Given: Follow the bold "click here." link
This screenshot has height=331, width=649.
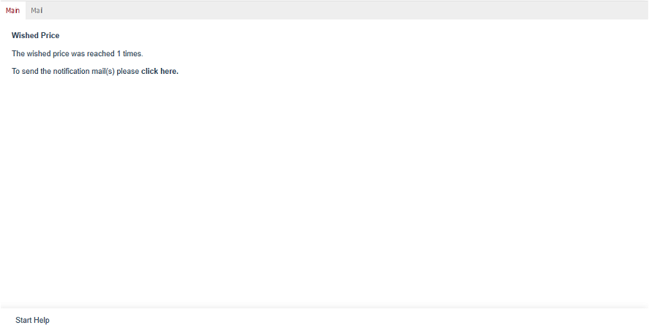Looking at the screenshot, I should point(160,72).
